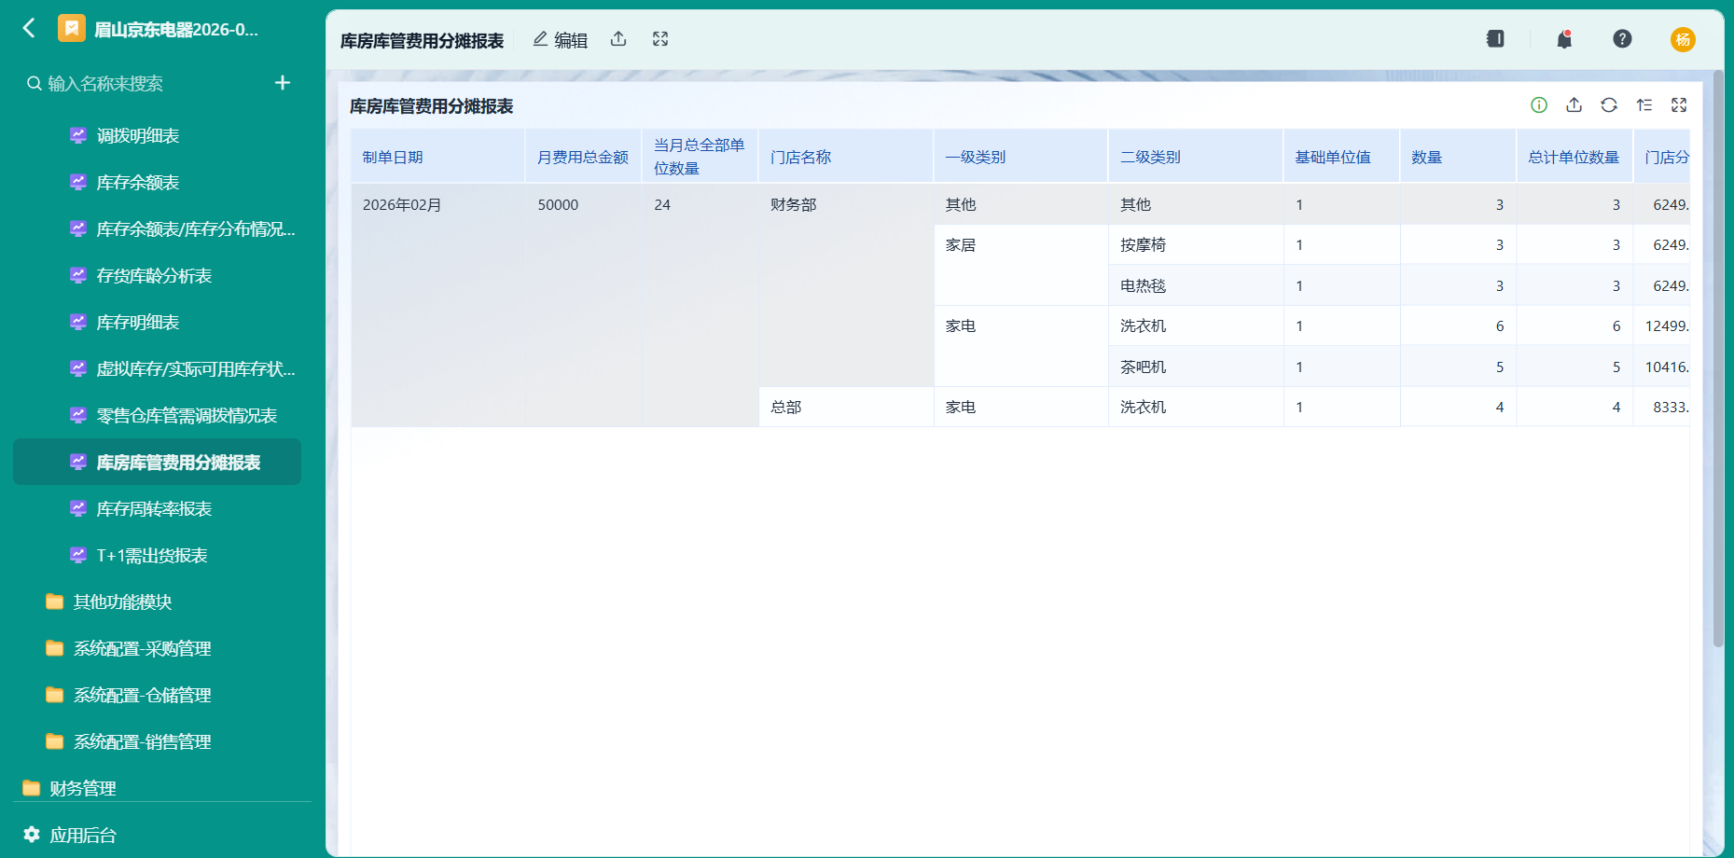Click the 制单日期 column header
This screenshot has width=1734, height=858.
(x=437, y=157)
